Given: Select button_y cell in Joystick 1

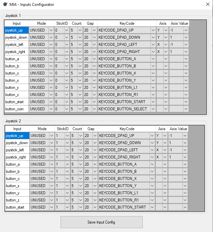Looking at the screenshot, I should [17, 88].
